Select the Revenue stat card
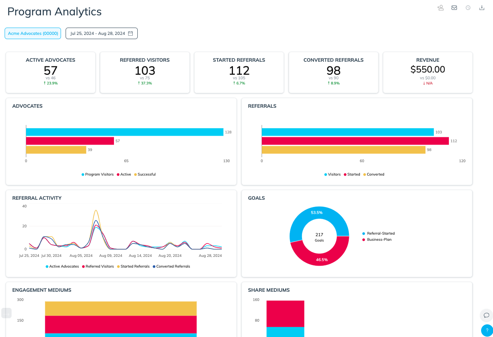 (x=427, y=72)
